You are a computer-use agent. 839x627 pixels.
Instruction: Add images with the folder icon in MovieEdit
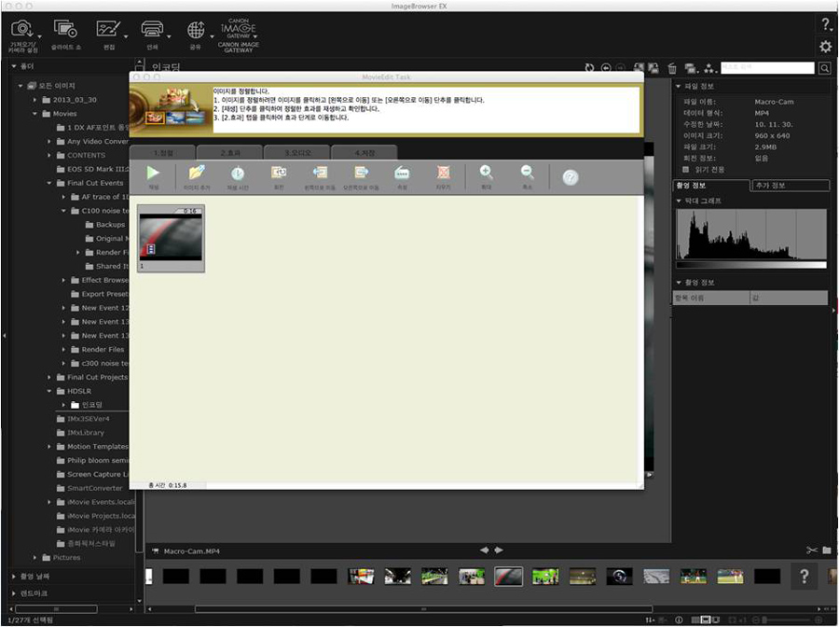(x=197, y=177)
